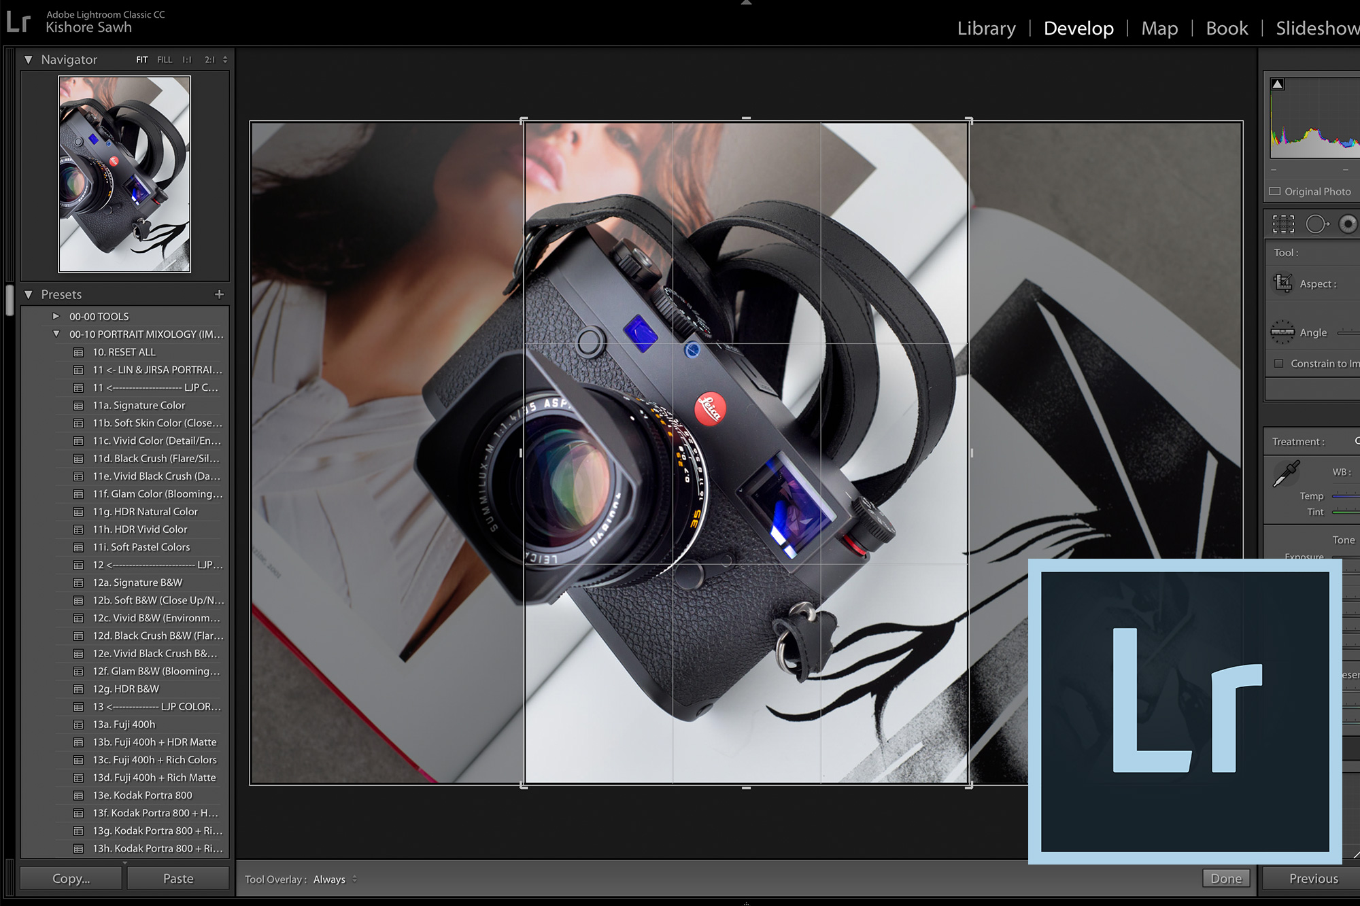
Task: Switch to Library module
Action: [987, 28]
